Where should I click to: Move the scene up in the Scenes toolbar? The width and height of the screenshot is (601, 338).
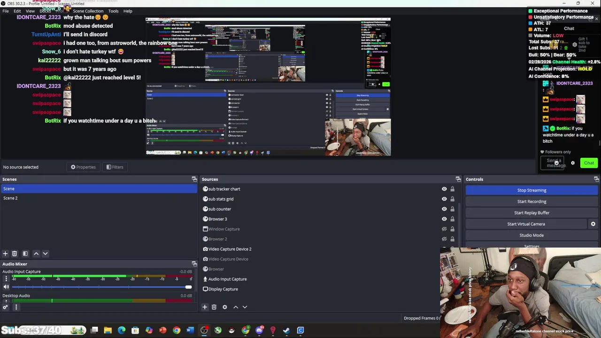pyautogui.click(x=36, y=253)
